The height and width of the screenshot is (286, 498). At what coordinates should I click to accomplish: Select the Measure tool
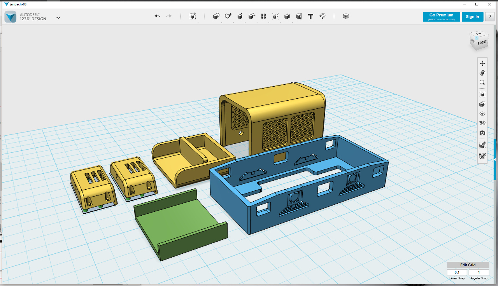point(299,16)
